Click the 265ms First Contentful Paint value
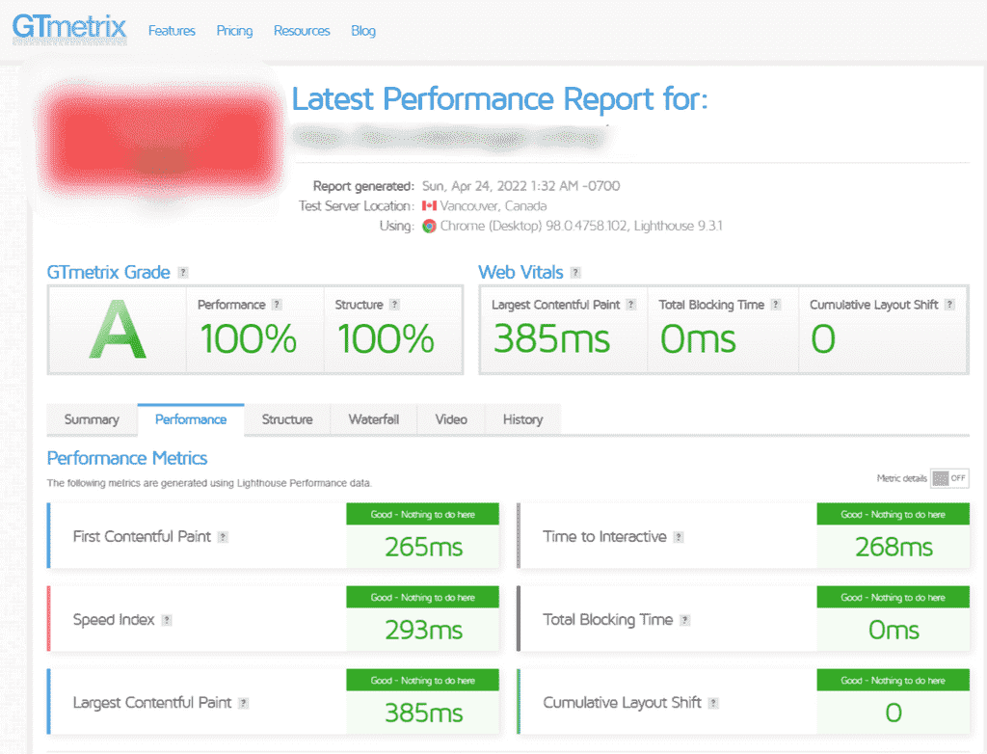 click(424, 547)
